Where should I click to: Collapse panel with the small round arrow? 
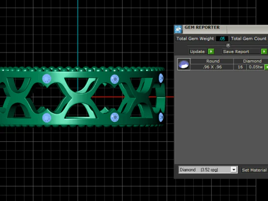point(228,45)
